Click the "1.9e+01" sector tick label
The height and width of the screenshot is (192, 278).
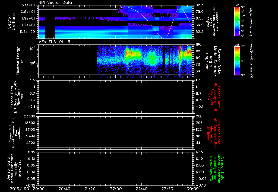click(x=28, y=18)
